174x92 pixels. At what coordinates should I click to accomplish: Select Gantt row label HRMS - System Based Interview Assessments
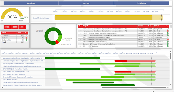18,63
